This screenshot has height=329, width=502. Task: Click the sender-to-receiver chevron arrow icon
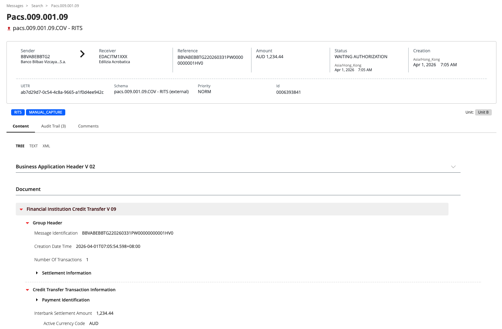[82, 54]
